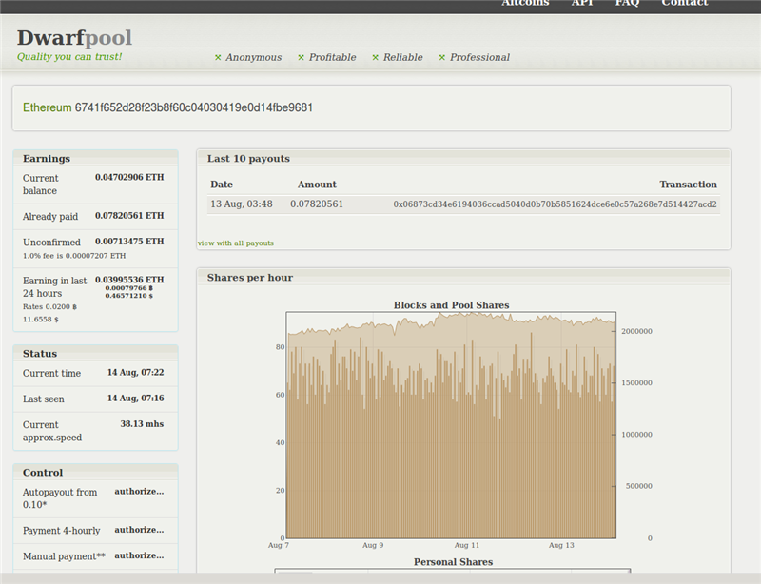Click the green x before Professional

point(441,58)
